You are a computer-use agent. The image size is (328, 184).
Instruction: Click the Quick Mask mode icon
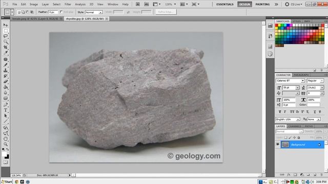pos(6,163)
